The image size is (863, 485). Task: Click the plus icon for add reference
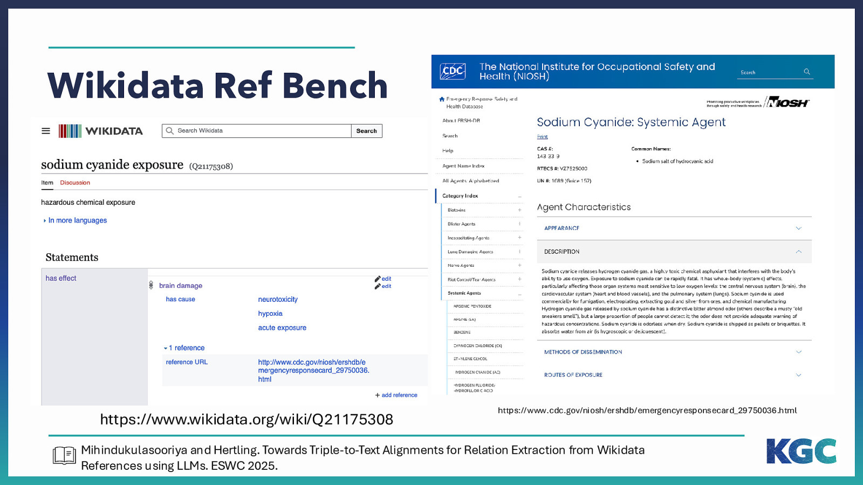coord(378,395)
